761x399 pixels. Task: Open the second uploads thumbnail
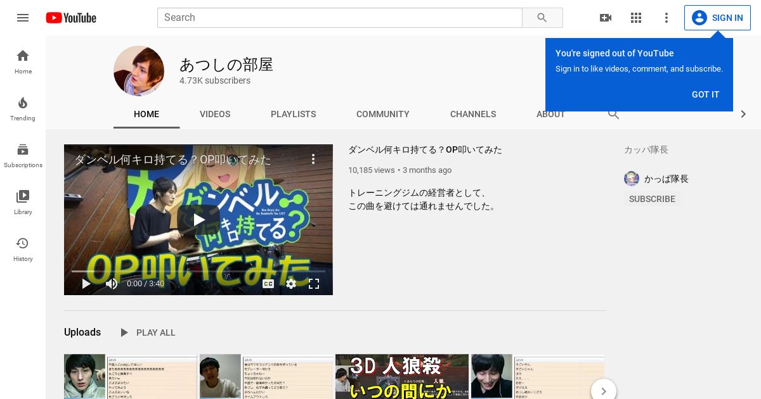pos(266,376)
